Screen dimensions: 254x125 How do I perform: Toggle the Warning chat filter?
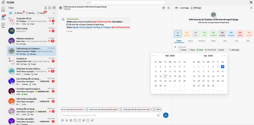click(30, 13)
